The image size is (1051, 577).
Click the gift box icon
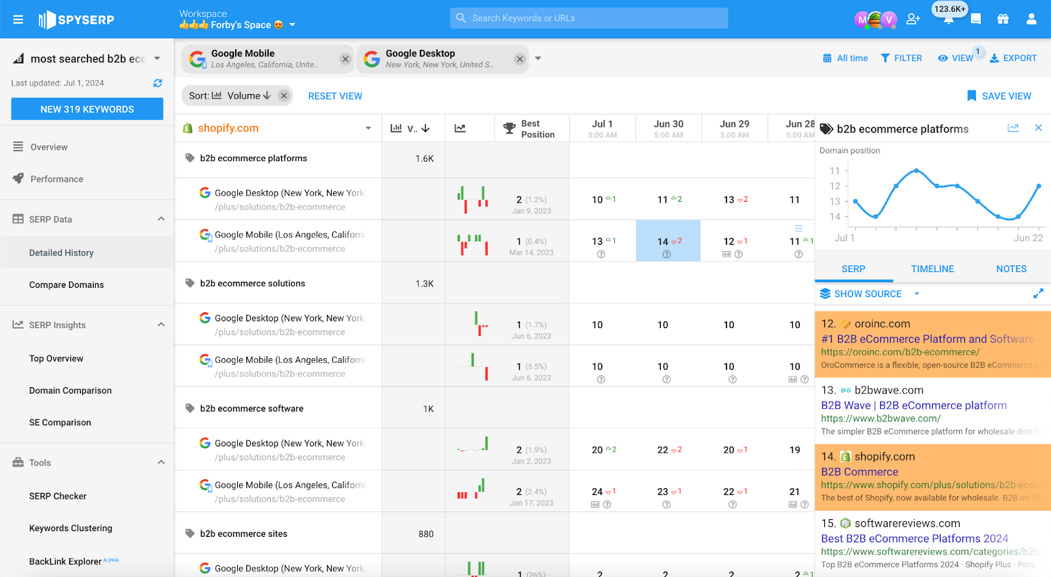[1003, 19]
